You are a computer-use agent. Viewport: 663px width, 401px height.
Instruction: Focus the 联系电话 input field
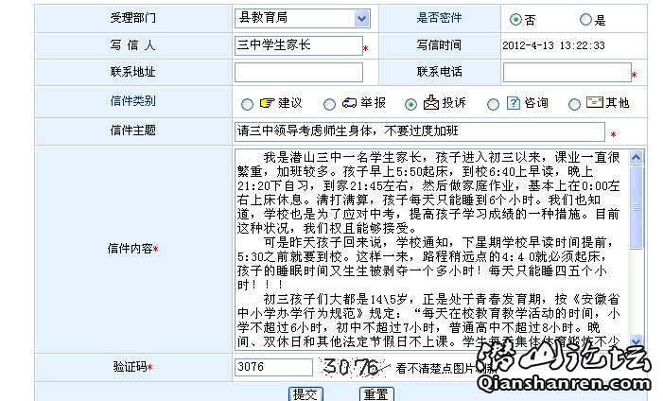[567, 72]
